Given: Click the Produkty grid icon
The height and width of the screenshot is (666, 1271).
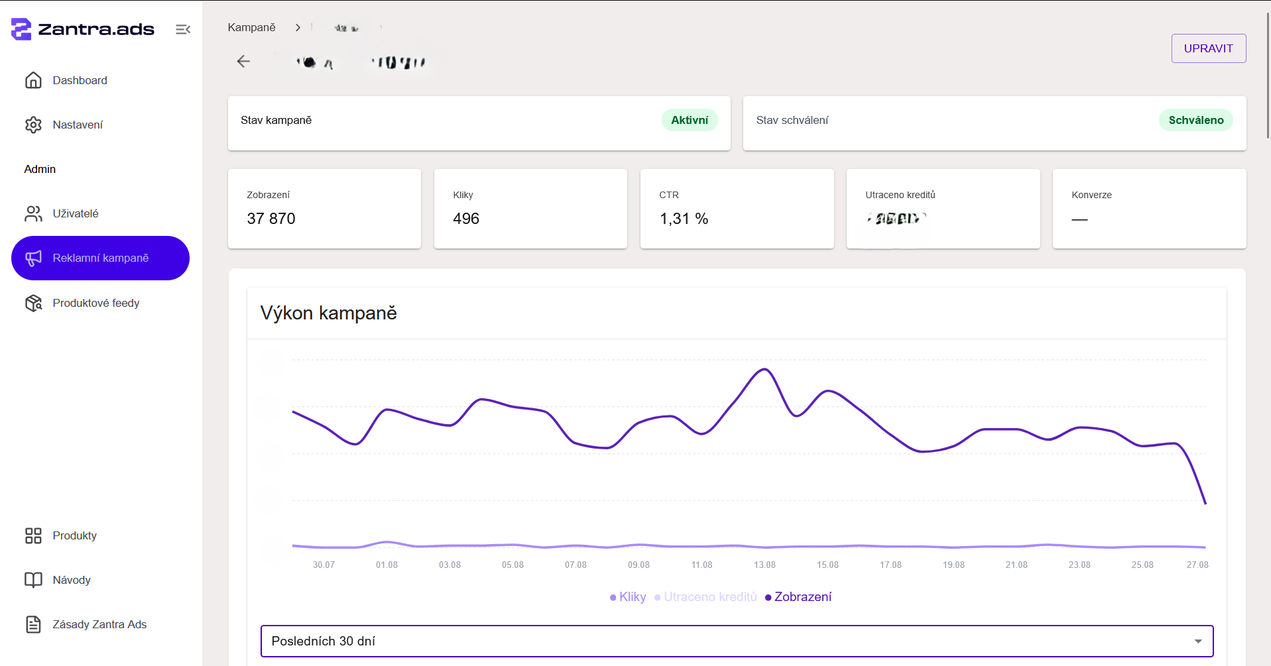Looking at the screenshot, I should pyautogui.click(x=33, y=535).
